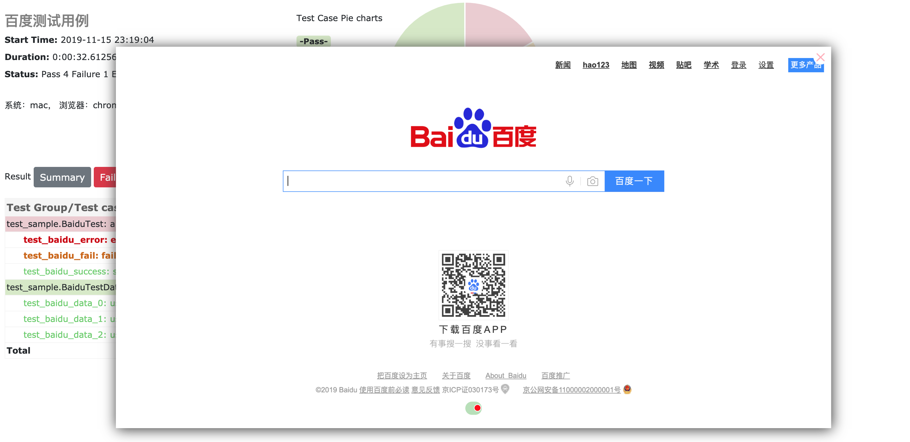
Task: Click the Summary result tab icon
Action: coord(61,177)
